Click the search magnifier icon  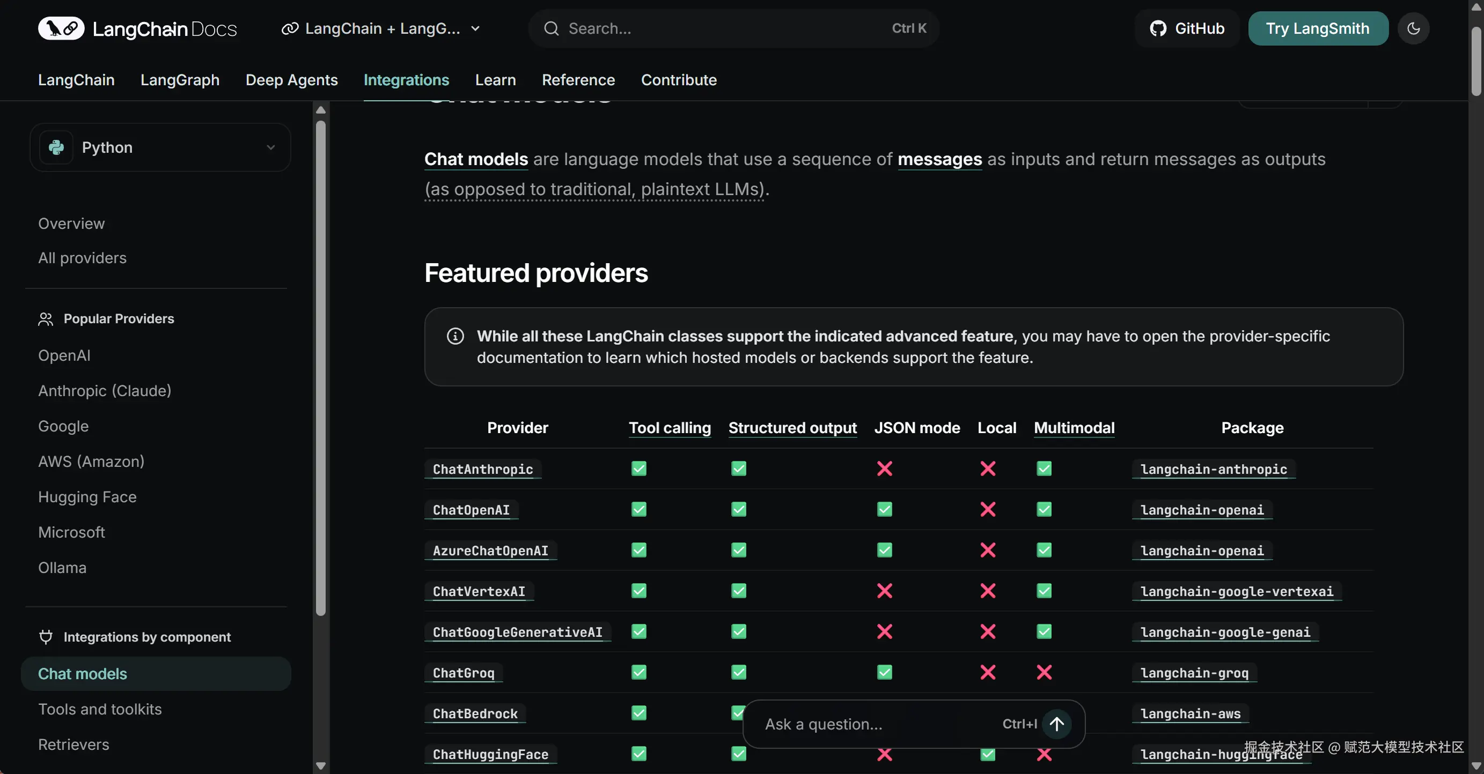pos(552,28)
